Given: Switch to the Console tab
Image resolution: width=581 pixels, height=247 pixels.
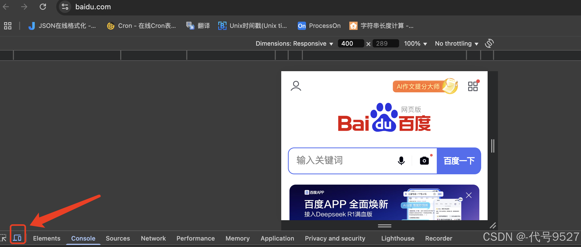Looking at the screenshot, I should (83, 238).
